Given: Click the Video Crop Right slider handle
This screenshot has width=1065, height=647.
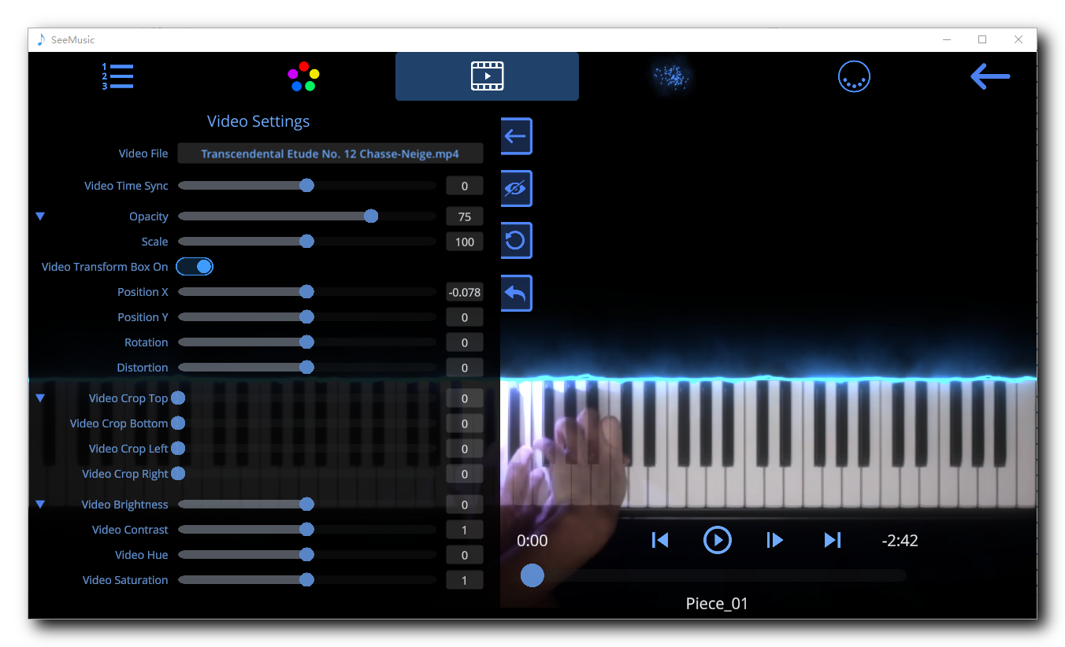Looking at the screenshot, I should 178,474.
